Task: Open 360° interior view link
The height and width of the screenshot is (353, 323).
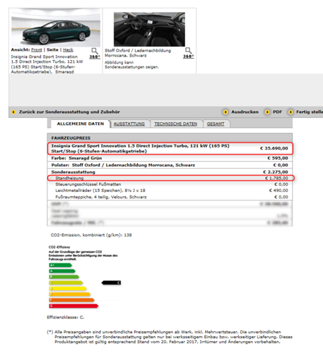Action: (x=189, y=56)
